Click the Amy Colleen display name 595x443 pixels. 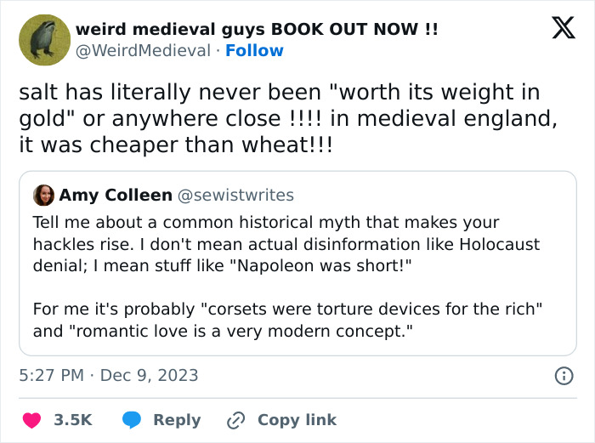(x=115, y=196)
